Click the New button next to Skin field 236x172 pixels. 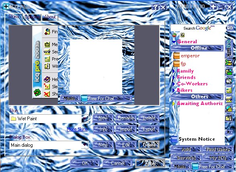pos(103,118)
